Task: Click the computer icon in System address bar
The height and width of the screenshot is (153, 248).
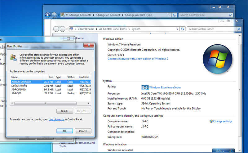Action: click(x=71, y=29)
